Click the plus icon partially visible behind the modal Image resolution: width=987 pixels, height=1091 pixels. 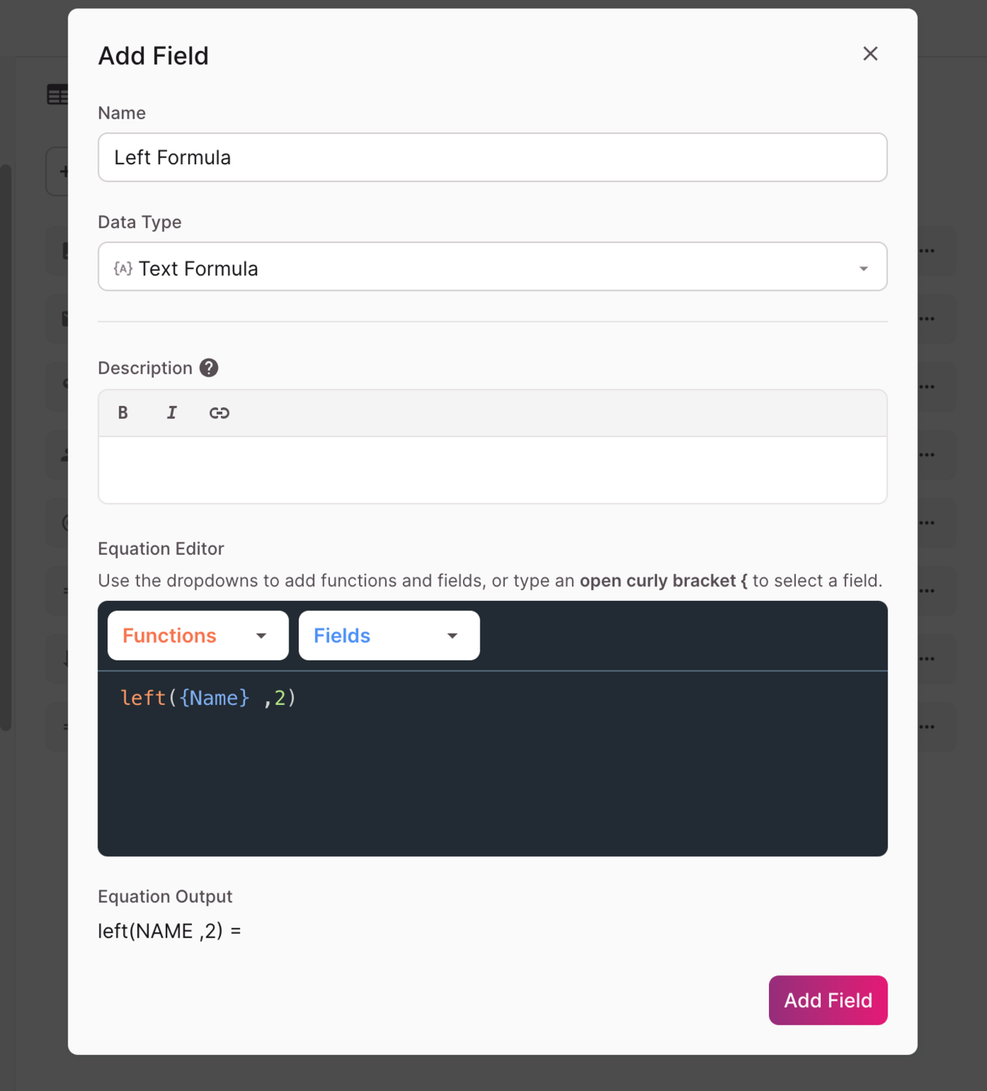(x=64, y=171)
